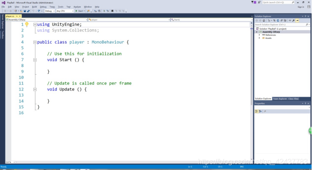Screen dimensions: 312x170
Task: Collapse the Start method on line 7
Action: 35,60
